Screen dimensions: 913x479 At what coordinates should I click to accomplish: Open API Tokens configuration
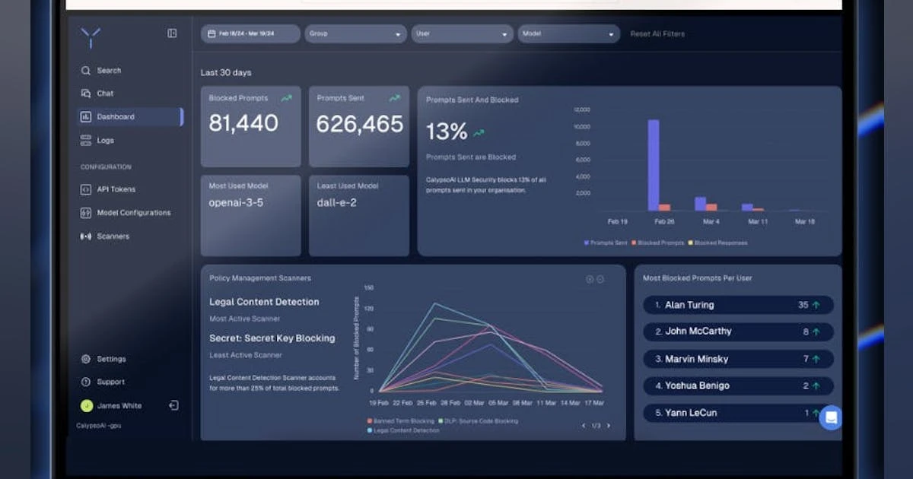pos(86,189)
